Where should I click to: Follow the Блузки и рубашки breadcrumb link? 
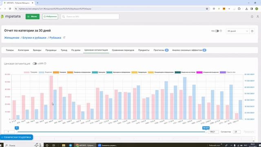click(34, 38)
